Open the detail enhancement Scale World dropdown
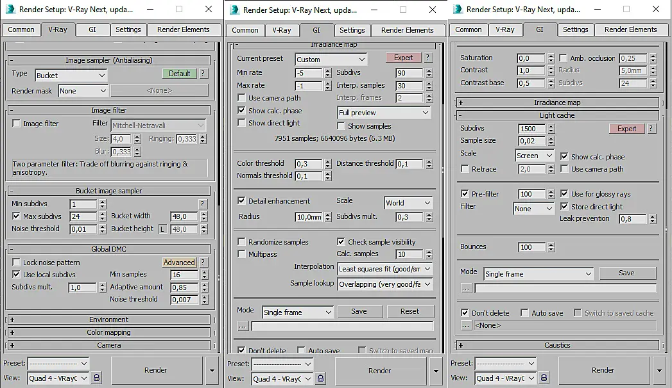This screenshot has height=388, width=672. pyautogui.click(x=408, y=203)
